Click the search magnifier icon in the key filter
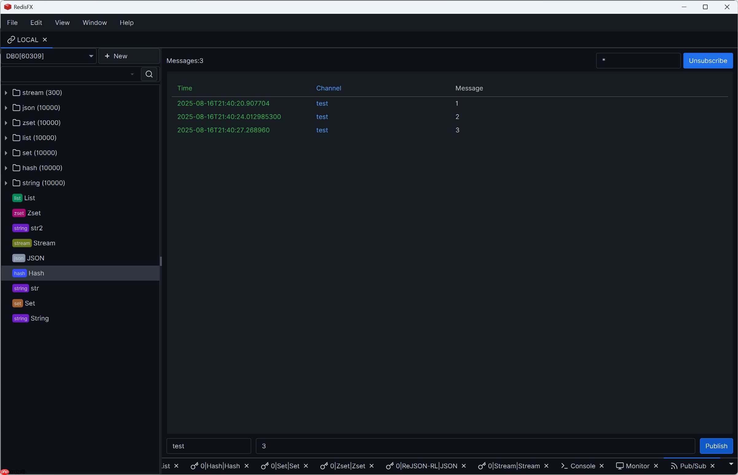This screenshot has width=738, height=475. (x=149, y=74)
